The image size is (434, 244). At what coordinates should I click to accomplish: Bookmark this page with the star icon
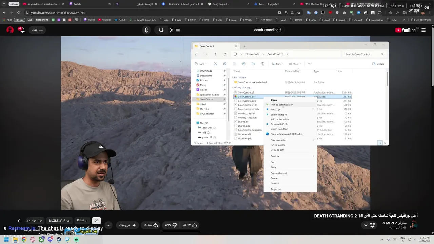coord(299,13)
